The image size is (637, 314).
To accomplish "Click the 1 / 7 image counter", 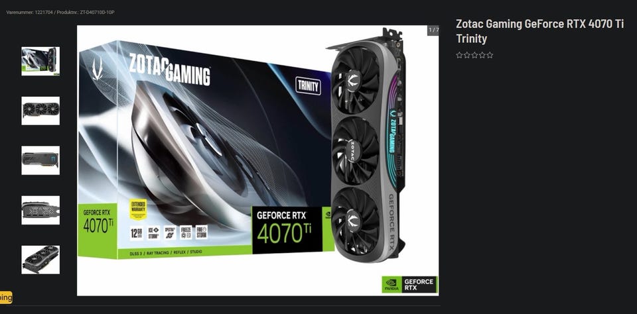I will [433, 30].
